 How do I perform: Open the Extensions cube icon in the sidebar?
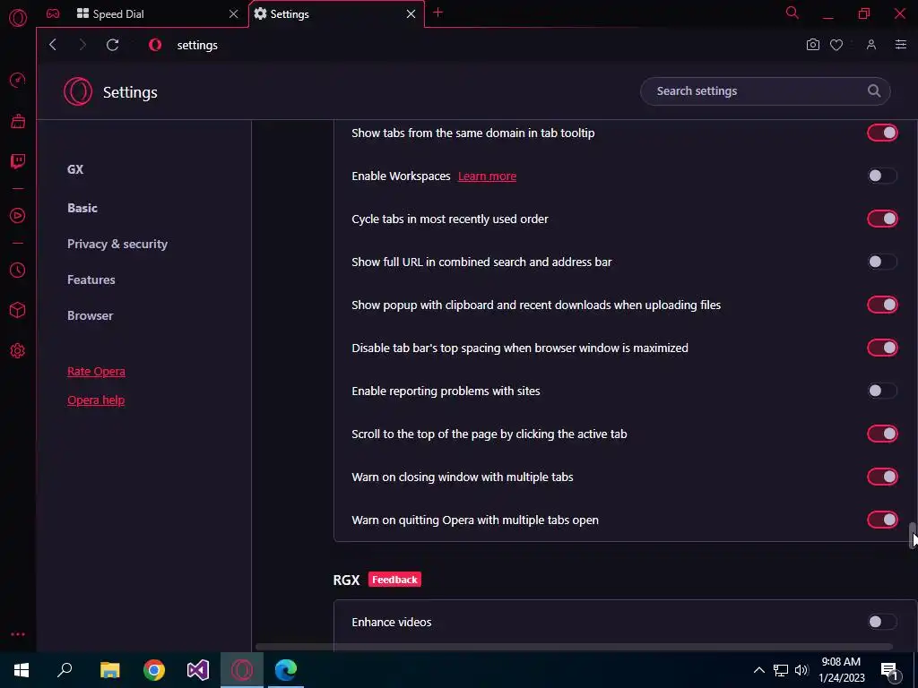(x=18, y=310)
